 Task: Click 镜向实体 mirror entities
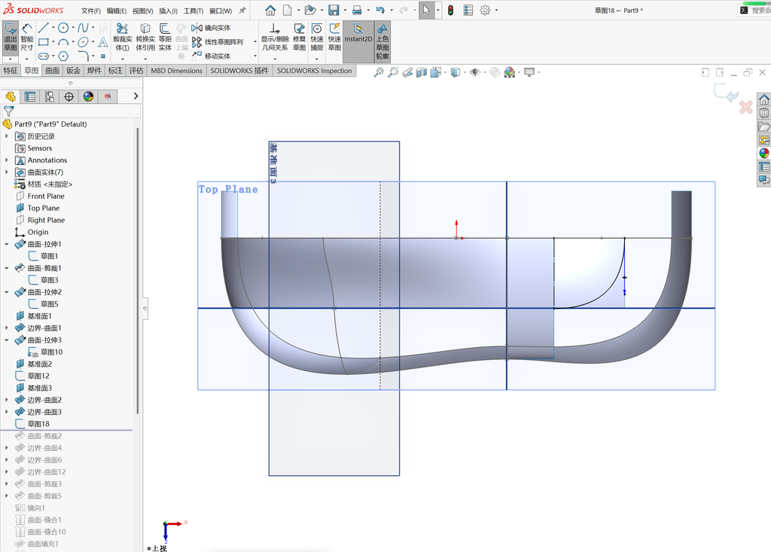point(212,28)
